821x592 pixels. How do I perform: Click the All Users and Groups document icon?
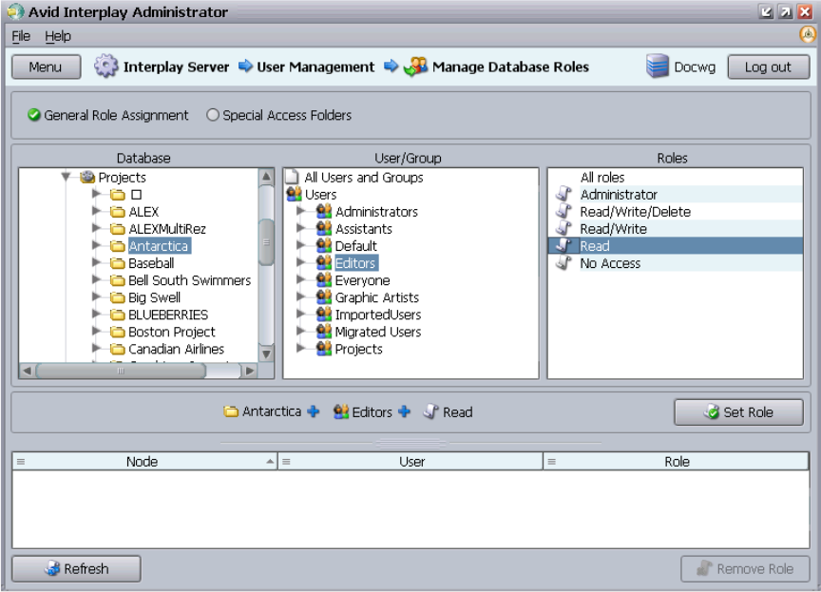(293, 178)
